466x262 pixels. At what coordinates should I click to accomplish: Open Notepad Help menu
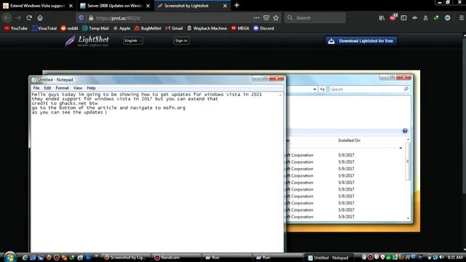91,88
